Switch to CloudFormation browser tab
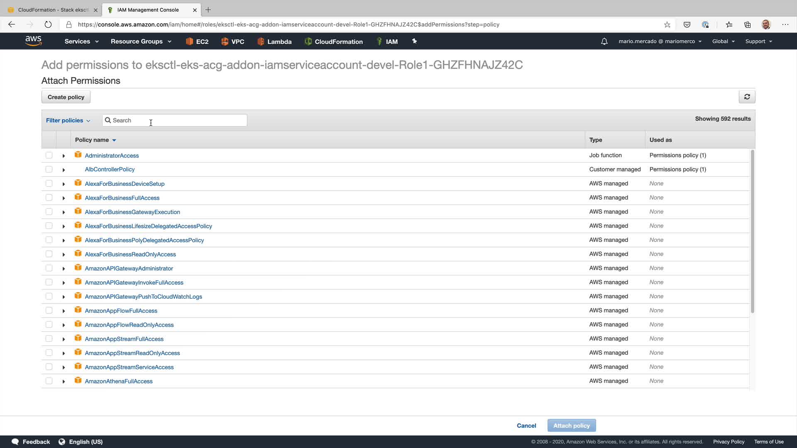797x448 pixels. pos(53,10)
